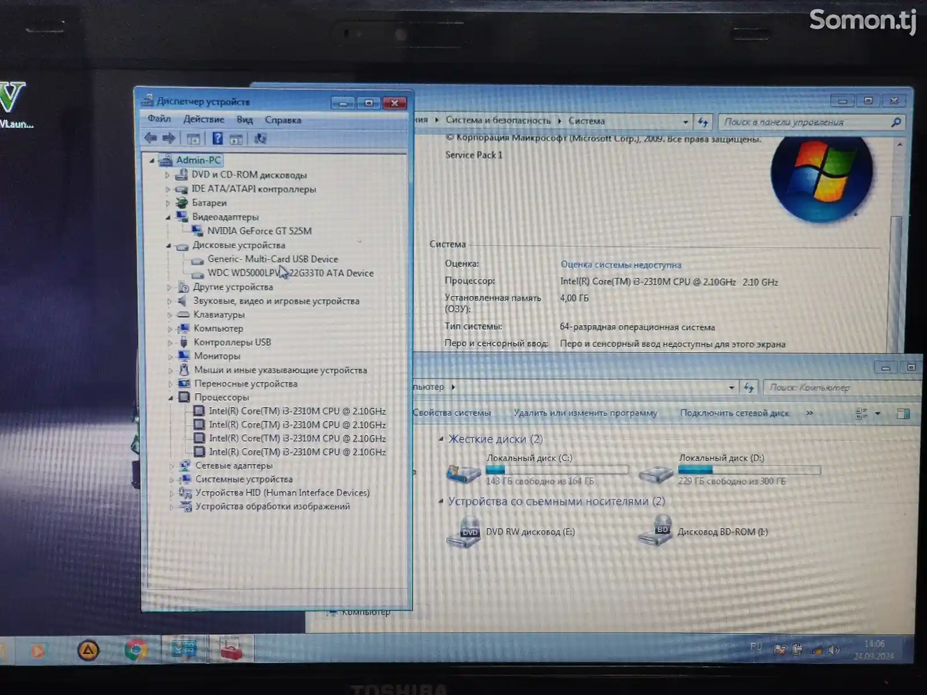Select Системные устройства in the tree

click(244, 479)
